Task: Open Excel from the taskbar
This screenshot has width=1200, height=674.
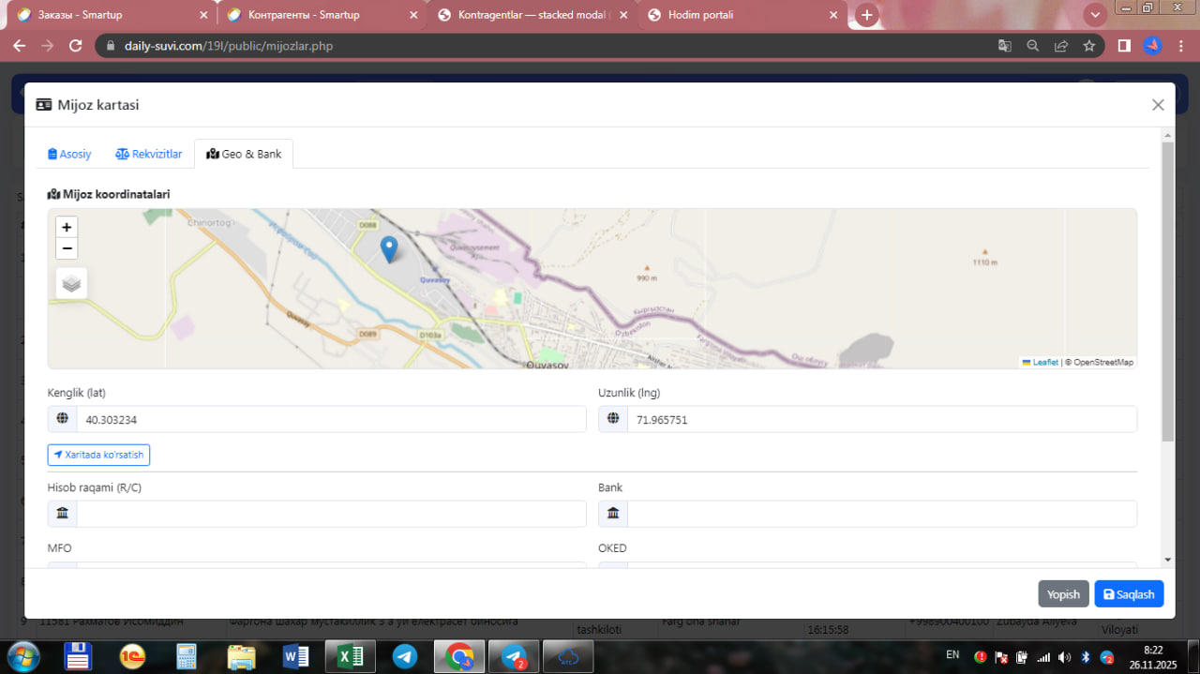Action: tap(350, 656)
